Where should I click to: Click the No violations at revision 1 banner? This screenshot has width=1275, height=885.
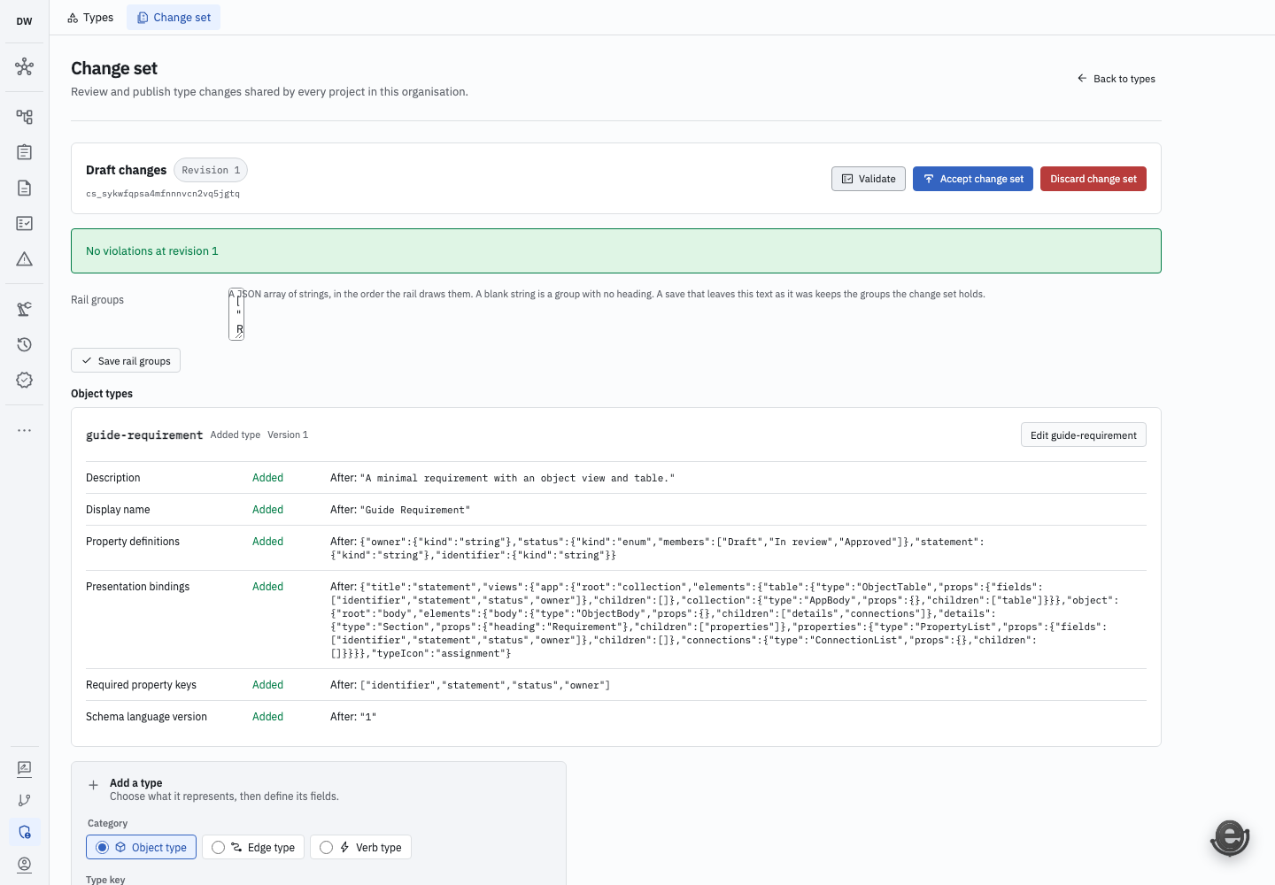point(616,251)
